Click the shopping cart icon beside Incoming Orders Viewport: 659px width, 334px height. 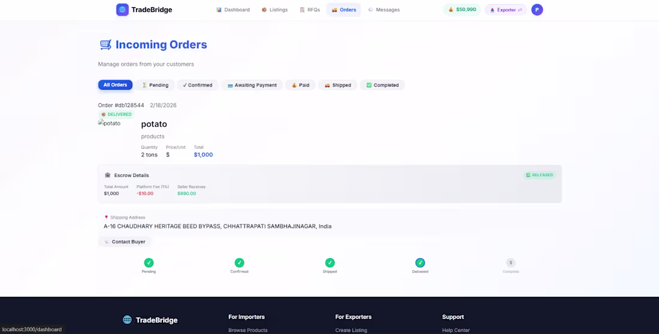105,44
